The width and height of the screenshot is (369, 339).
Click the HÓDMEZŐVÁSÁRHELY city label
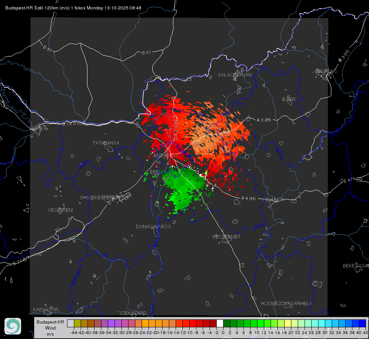pos(286,304)
